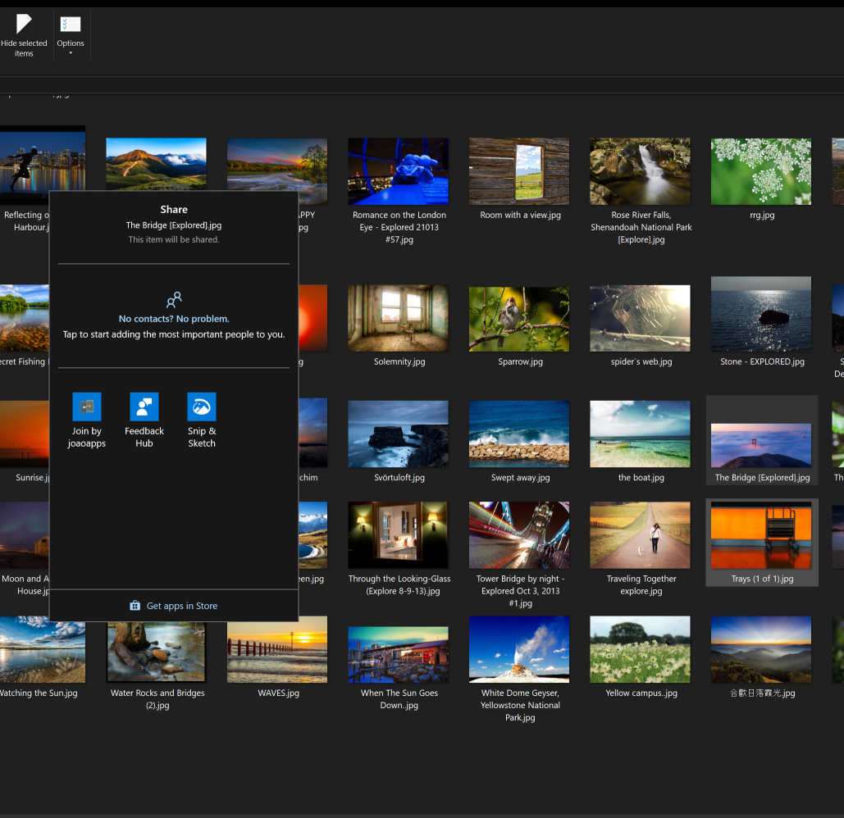The height and width of the screenshot is (818, 844).
Task: Select Tower Bridge by night thumbnail
Action: click(x=519, y=535)
